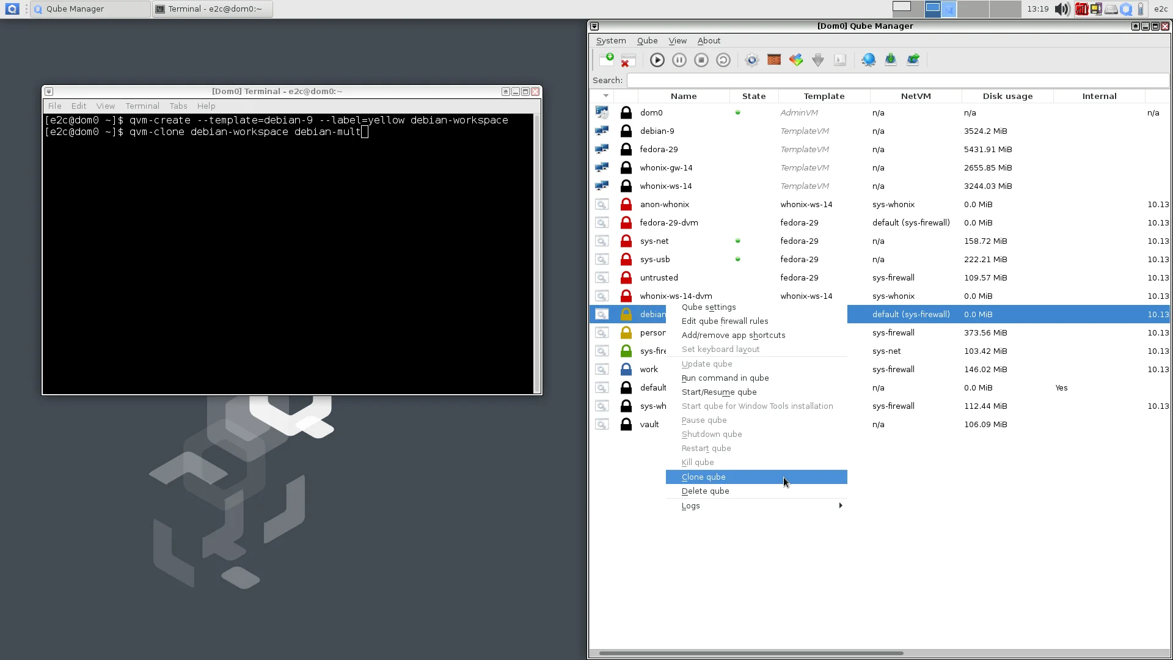Open the Terminal menu in terminal window
This screenshot has width=1173, height=660.
click(x=142, y=106)
